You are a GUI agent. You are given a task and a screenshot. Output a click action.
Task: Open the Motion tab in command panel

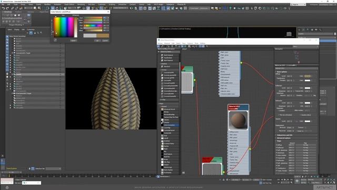(x=312, y=30)
